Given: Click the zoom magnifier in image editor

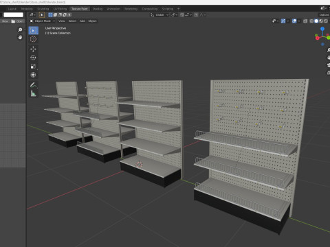Looking at the screenshot, I should [20, 30].
